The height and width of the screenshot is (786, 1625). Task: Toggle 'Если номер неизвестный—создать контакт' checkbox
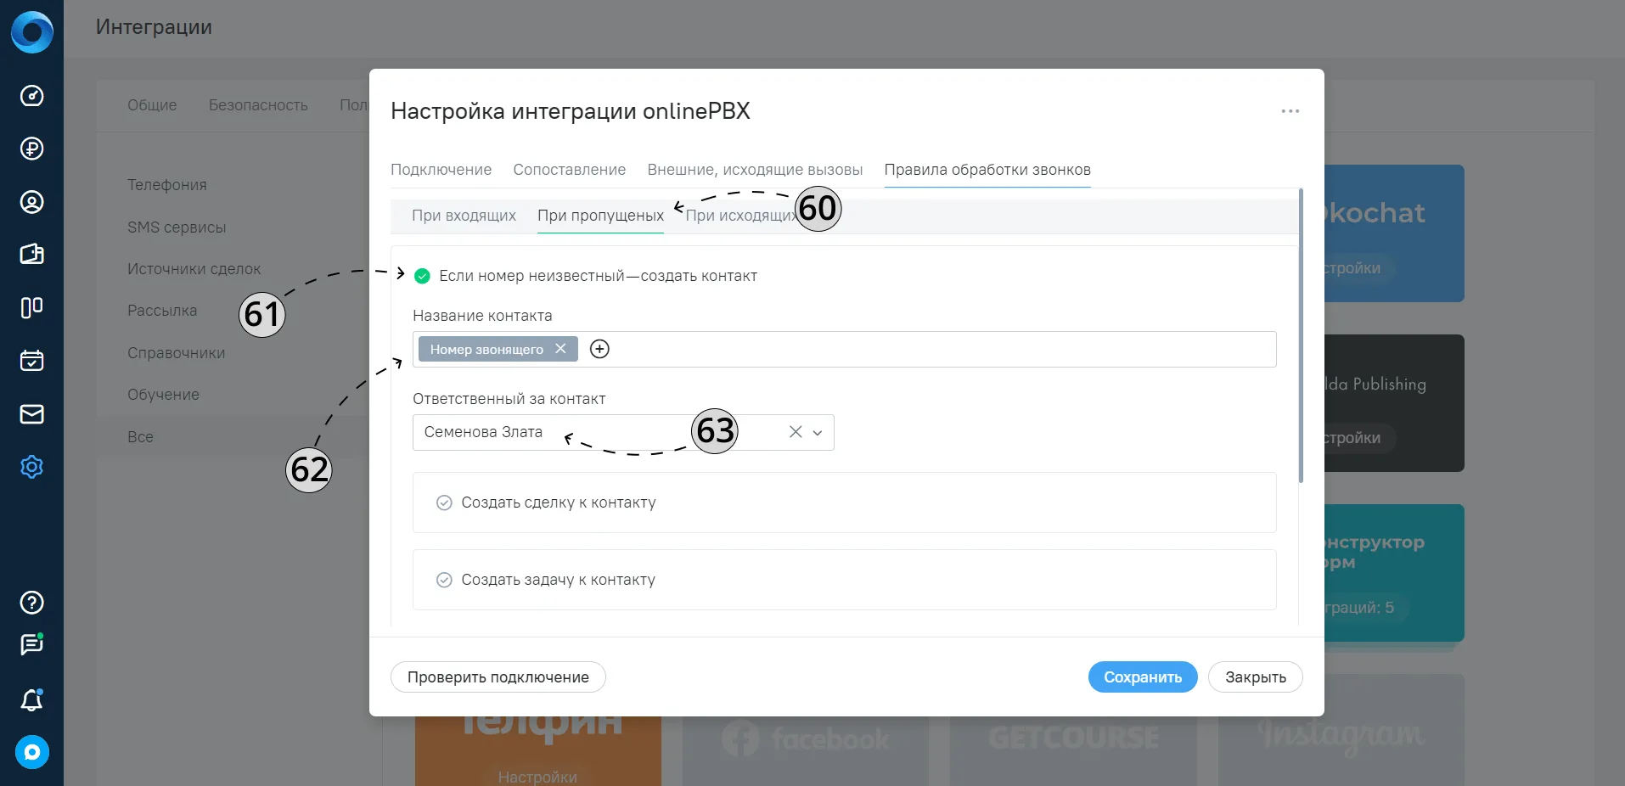point(422,276)
